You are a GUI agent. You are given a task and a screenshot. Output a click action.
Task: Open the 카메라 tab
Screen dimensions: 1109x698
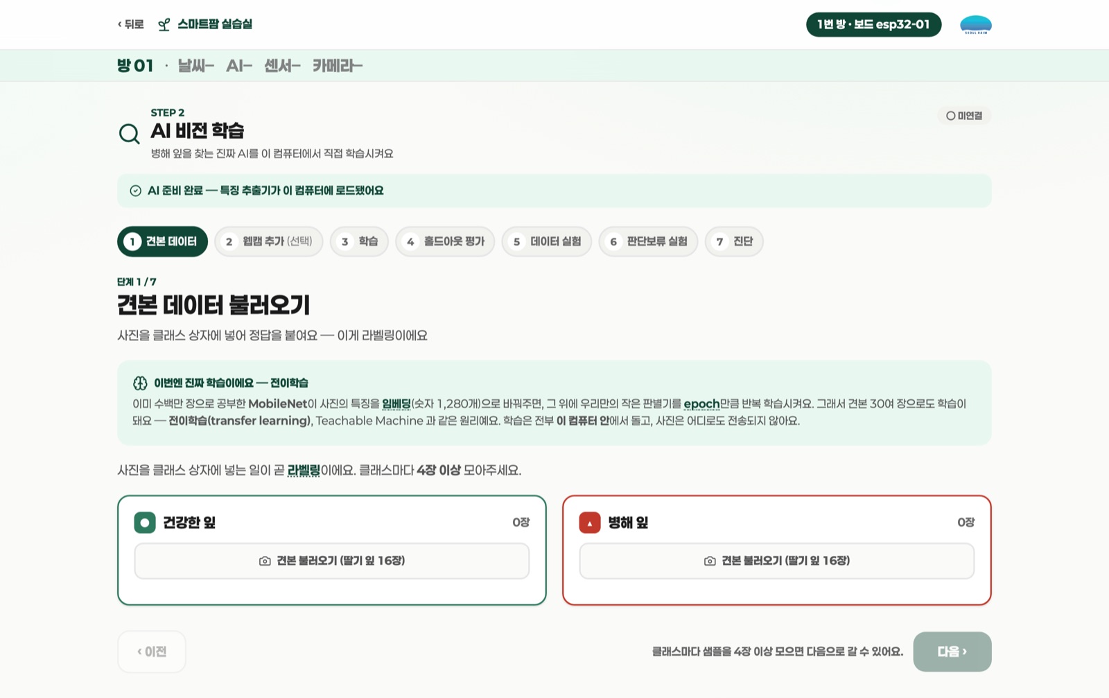(x=338, y=66)
